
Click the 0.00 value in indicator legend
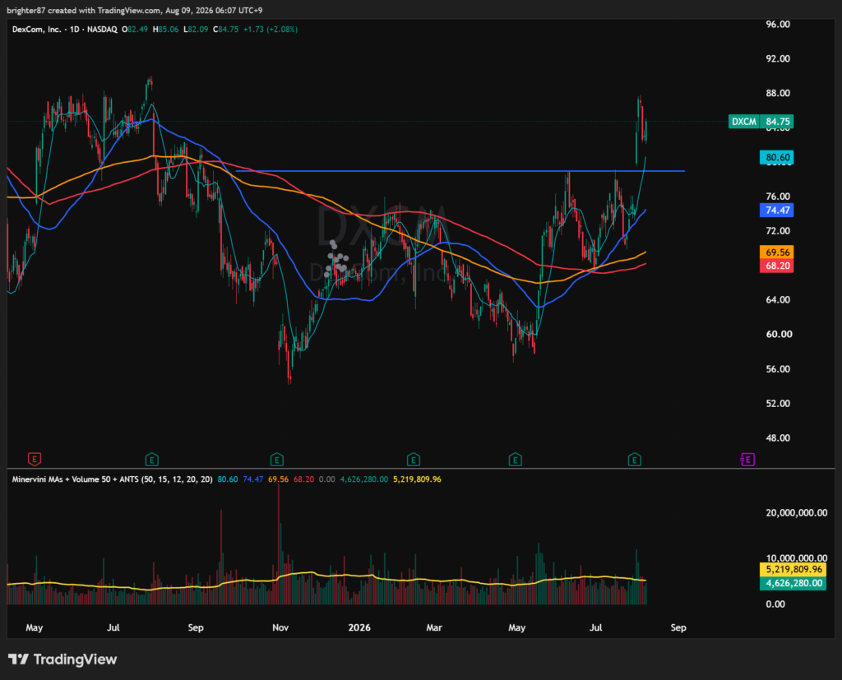coord(326,479)
